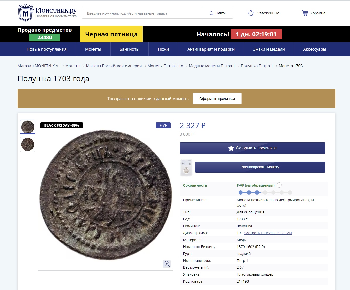Click the BLACK FRIDAY -39% label
Image resolution: width=350 pixels, height=290 pixels.
click(61, 125)
